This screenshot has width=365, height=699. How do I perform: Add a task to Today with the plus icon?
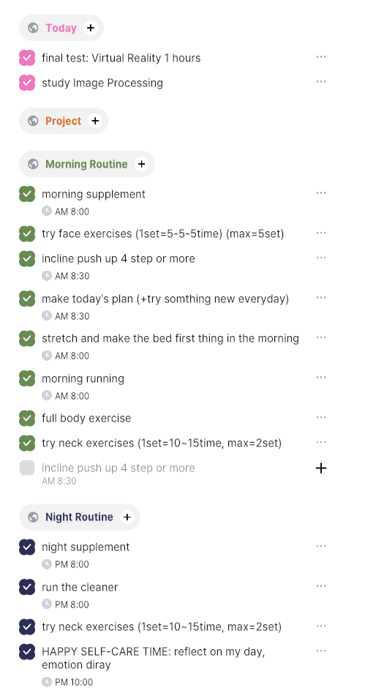point(91,28)
